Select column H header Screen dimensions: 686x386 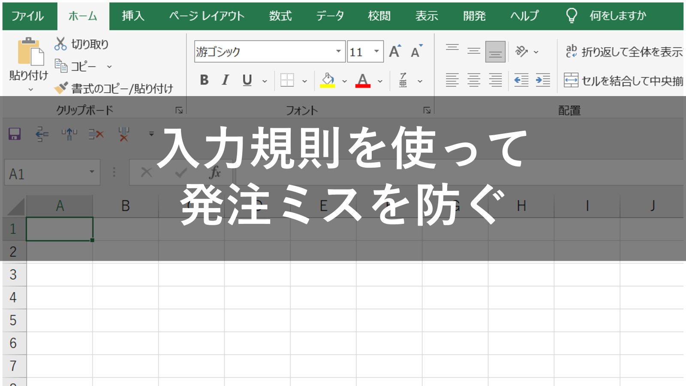[521, 206]
